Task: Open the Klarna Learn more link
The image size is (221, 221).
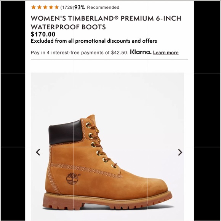Action: coord(166,53)
